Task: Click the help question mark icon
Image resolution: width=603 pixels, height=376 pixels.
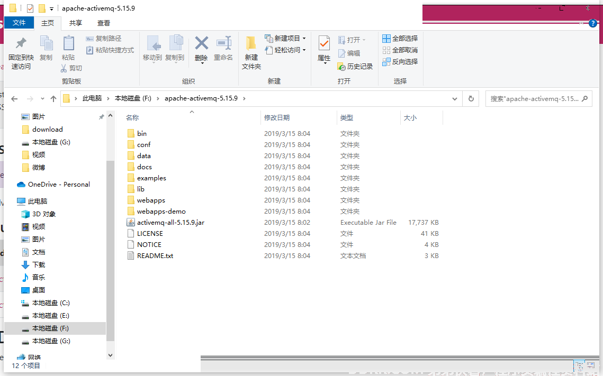Action: 593,23
